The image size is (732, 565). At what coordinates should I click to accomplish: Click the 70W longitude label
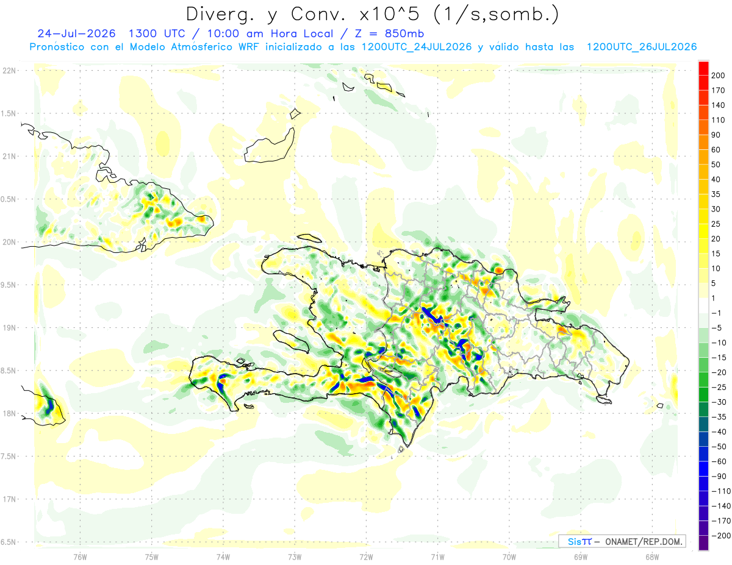pos(509,558)
